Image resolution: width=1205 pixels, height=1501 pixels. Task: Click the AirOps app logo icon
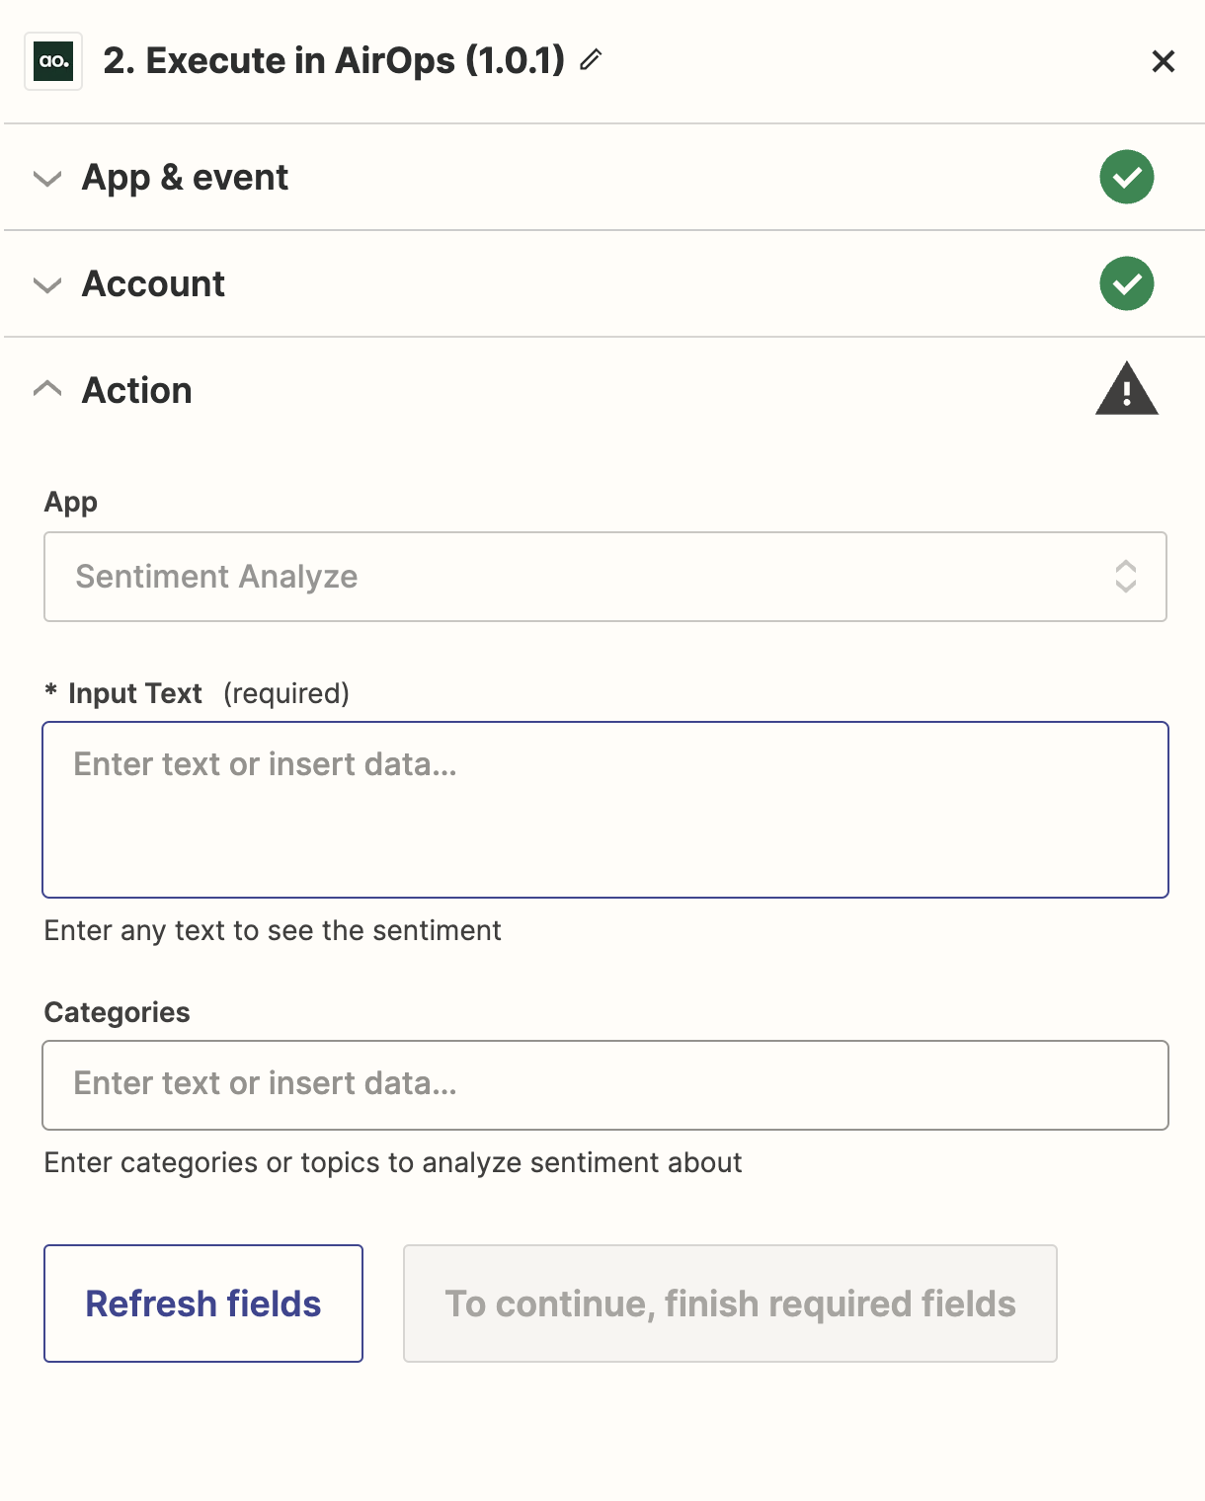(x=53, y=61)
